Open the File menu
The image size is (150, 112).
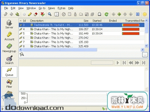(6, 8)
